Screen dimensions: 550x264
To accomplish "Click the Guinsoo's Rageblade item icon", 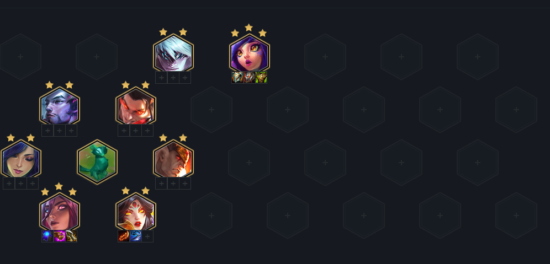I will (71, 236).
